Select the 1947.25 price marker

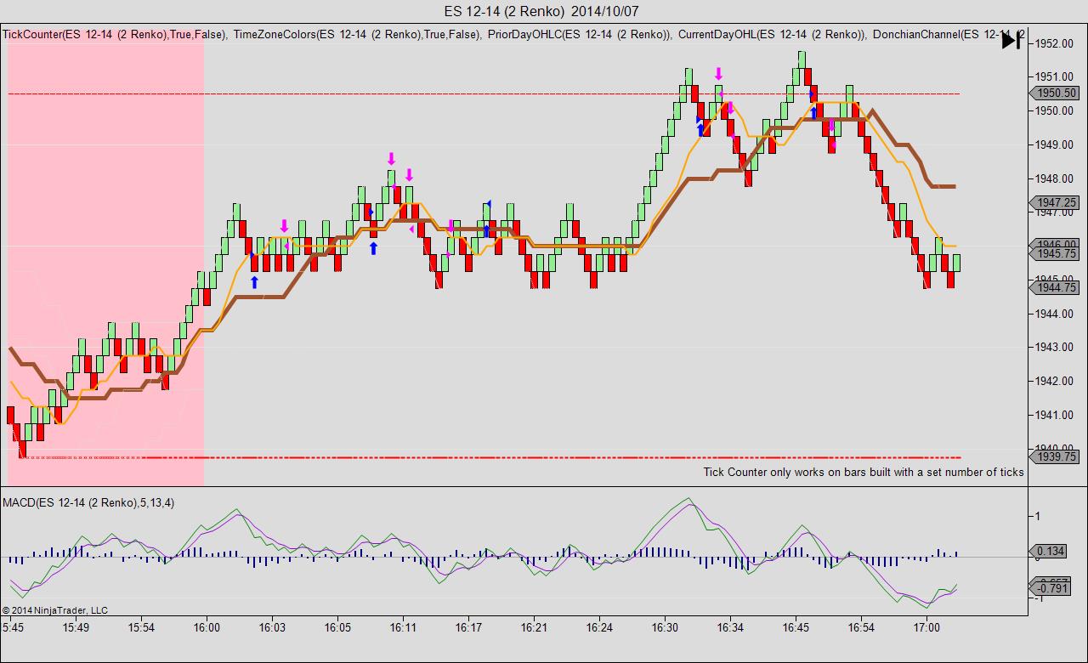coord(1054,202)
